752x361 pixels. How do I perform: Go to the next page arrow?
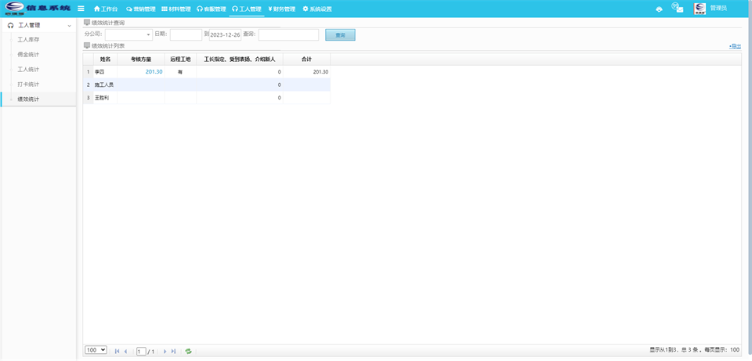pos(164,352)
